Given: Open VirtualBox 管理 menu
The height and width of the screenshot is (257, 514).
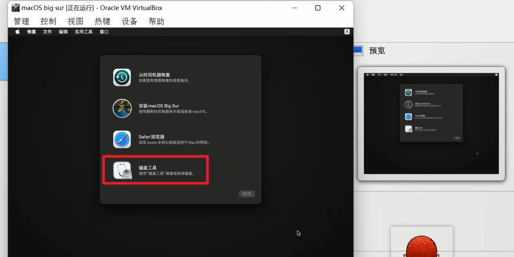Looking at the screenshot, I should pyautogui.click(x=21, y=21).
